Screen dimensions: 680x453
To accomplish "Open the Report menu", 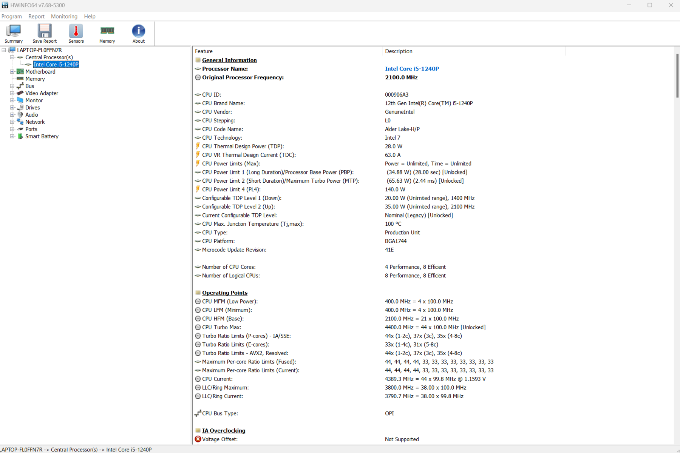I will [x=36, y=16].
